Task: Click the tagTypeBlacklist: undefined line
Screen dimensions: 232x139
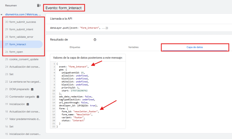Action: [77, 99]
